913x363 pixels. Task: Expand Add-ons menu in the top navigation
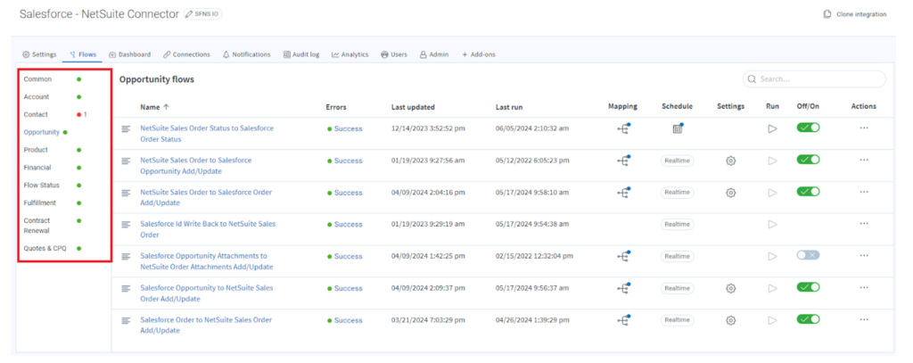[478, 54]
